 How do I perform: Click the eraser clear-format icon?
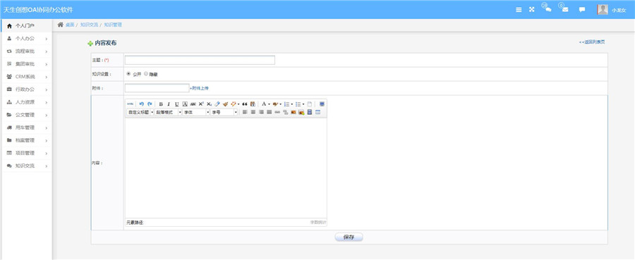click(217, 104)
